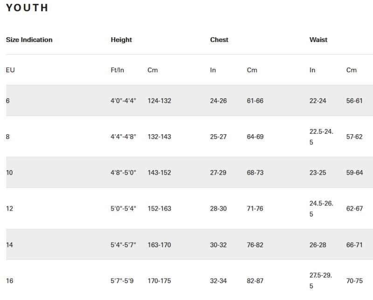Click the Waist column header
The width and height of the screenshot is (373, 300).
click(x=318, y=40)
